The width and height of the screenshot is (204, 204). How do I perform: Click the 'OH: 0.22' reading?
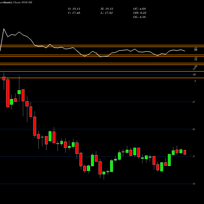[x=140, y=13]
